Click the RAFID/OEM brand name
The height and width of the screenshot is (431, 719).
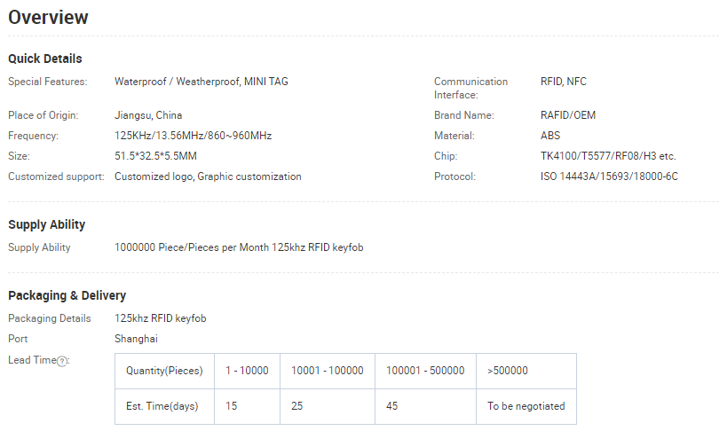pyautogui.click(x=568, y=115)
